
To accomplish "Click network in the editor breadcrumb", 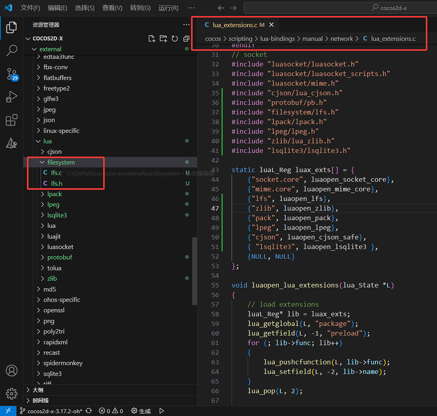I will click(x=341, y=38).
